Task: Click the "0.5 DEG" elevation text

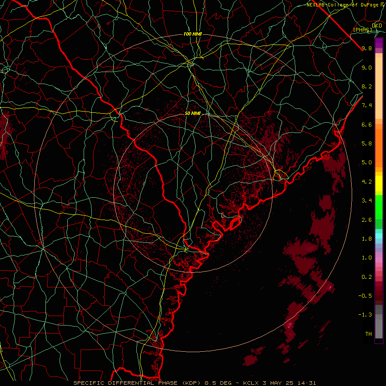Action: point(219,383)
